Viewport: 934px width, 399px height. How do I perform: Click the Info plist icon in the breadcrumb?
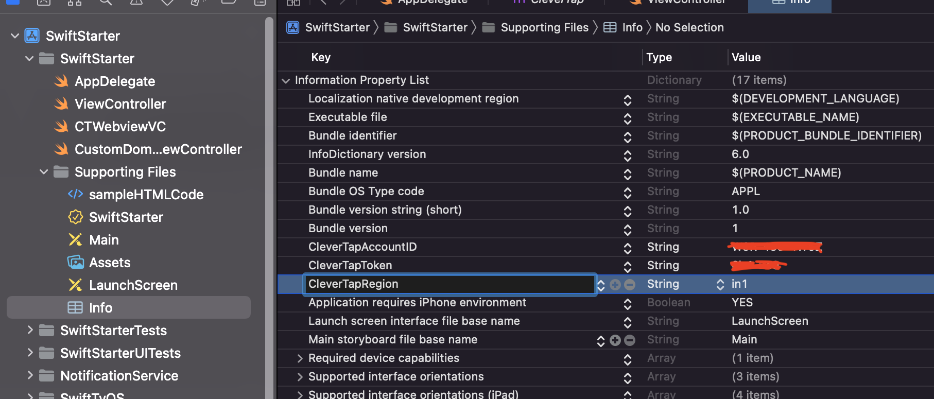tap(610, 27)
